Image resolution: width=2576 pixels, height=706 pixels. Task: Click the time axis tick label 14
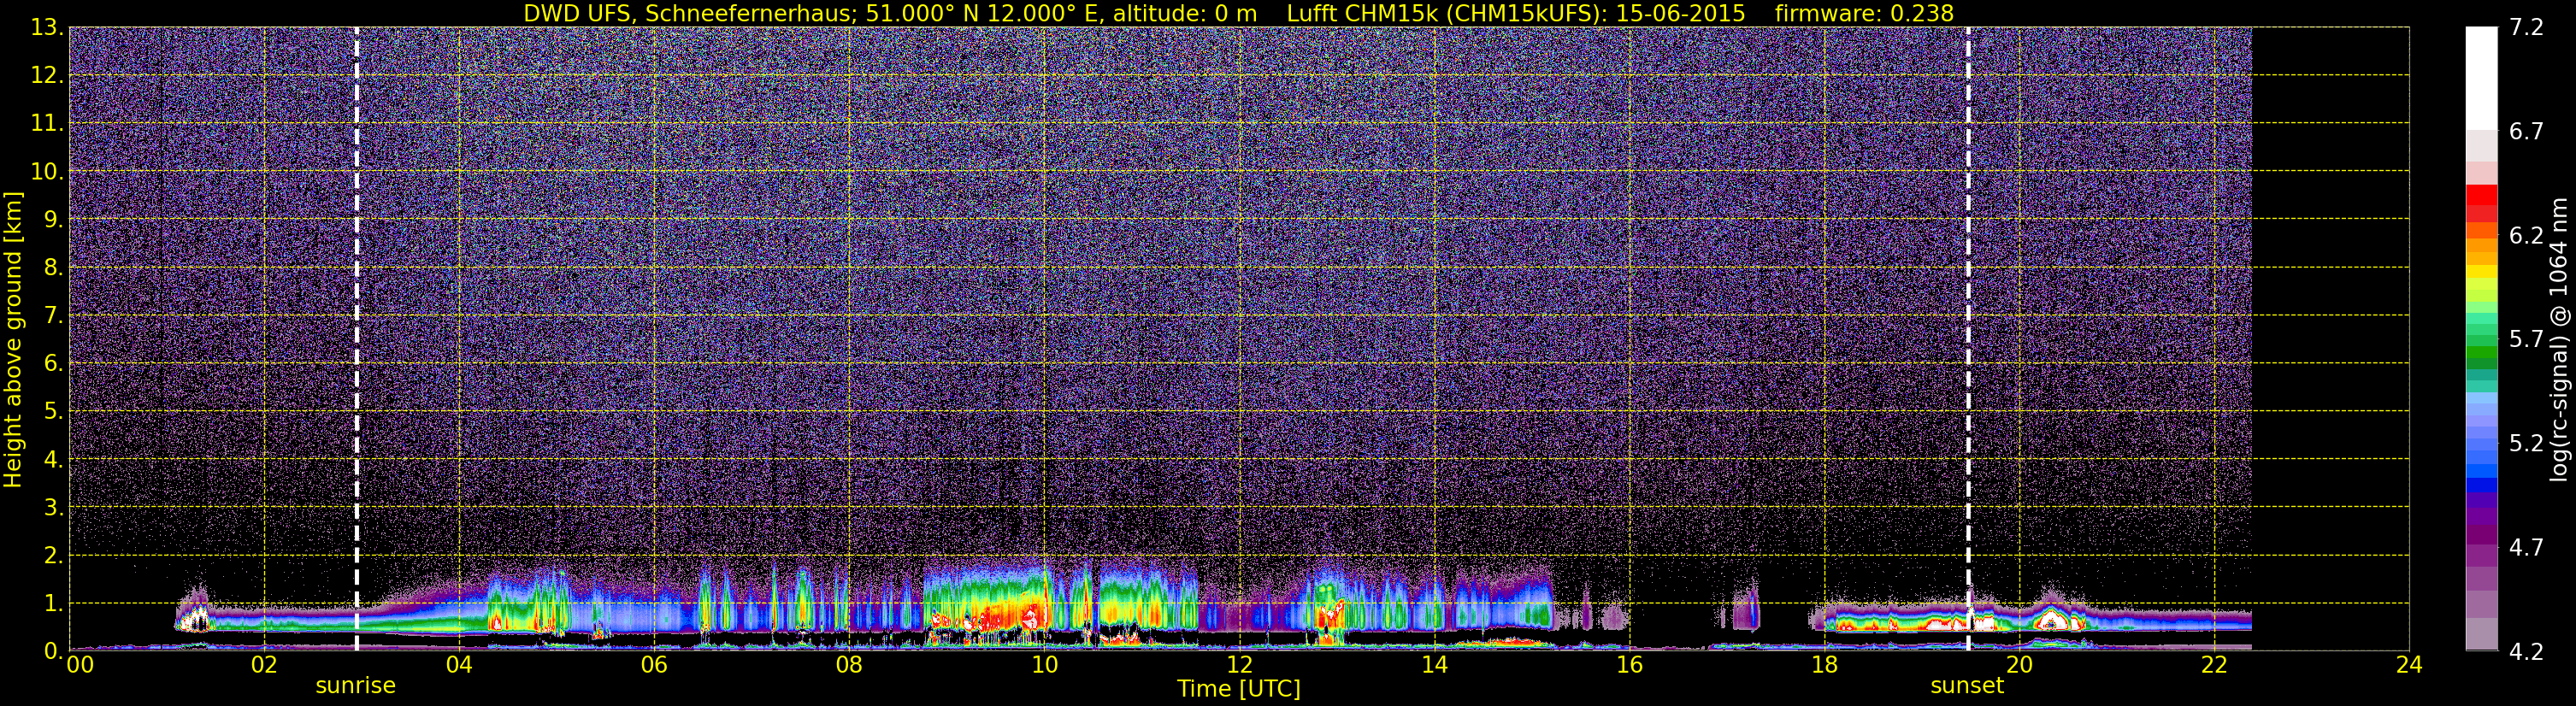[1434, 666]
